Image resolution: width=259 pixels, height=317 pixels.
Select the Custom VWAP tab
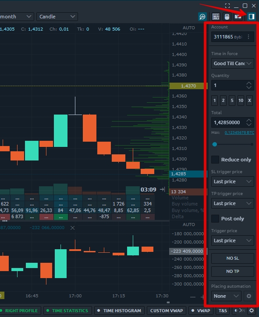(167, 310)
